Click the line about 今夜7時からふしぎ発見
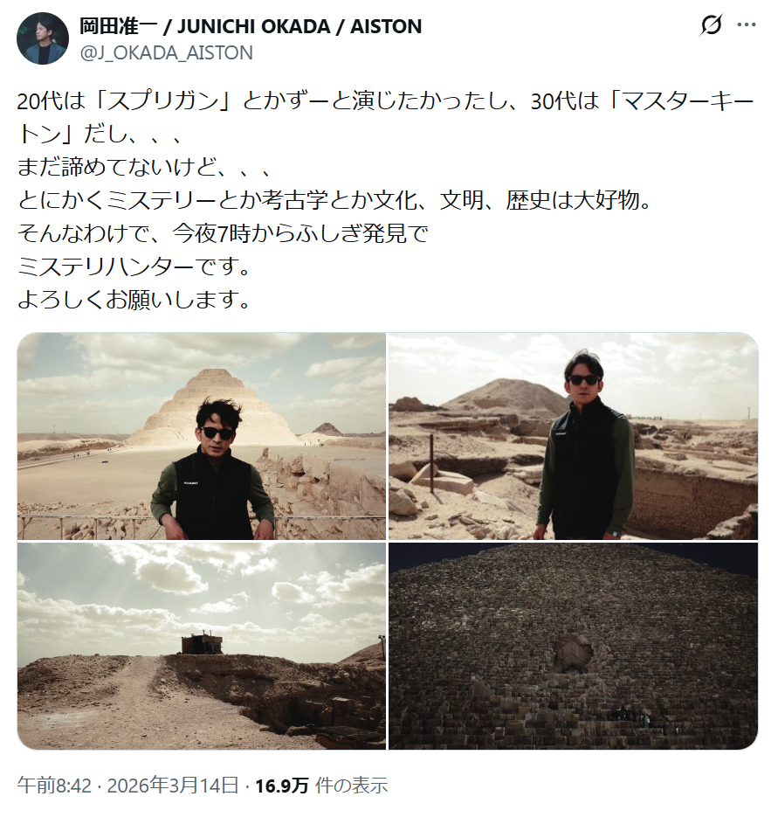 tap(223, 233)
